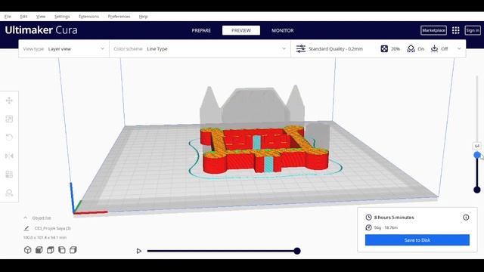
Task: Click the layer number field showing 64
Action: click(477, 146)
